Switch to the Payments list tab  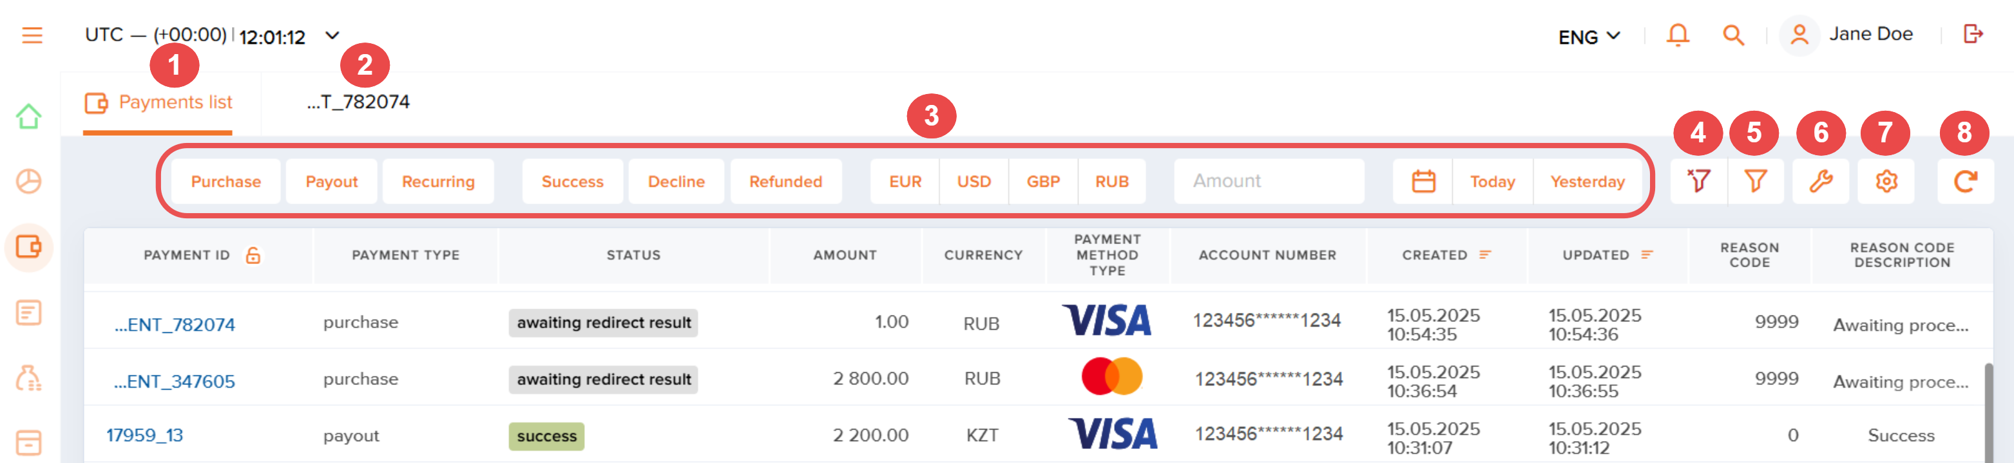point(158,103)
